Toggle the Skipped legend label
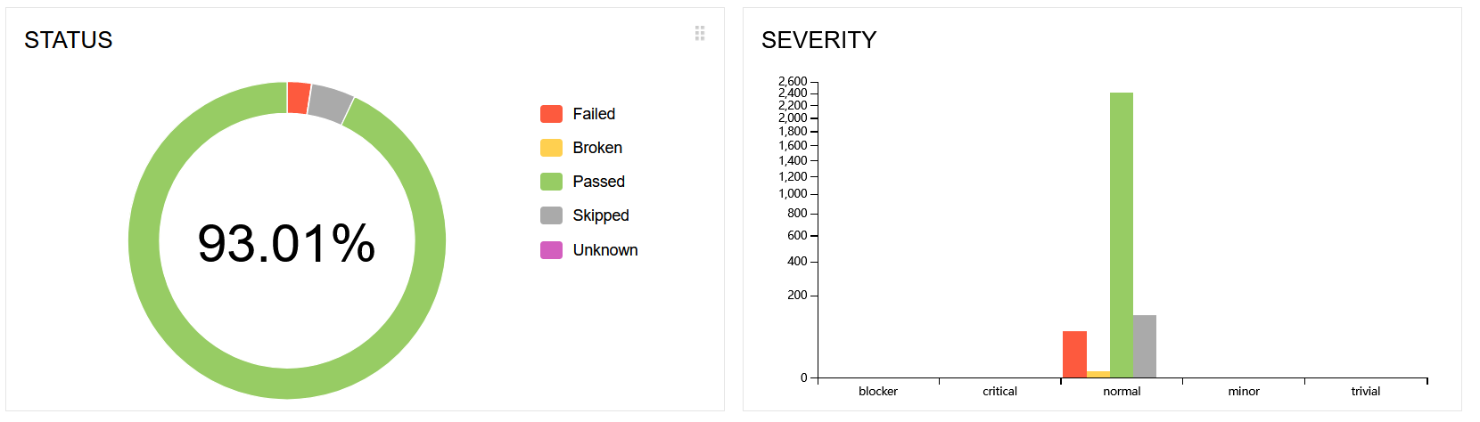Image resolution: width=1480 pixels, height=422 pixels. (600, 215)
